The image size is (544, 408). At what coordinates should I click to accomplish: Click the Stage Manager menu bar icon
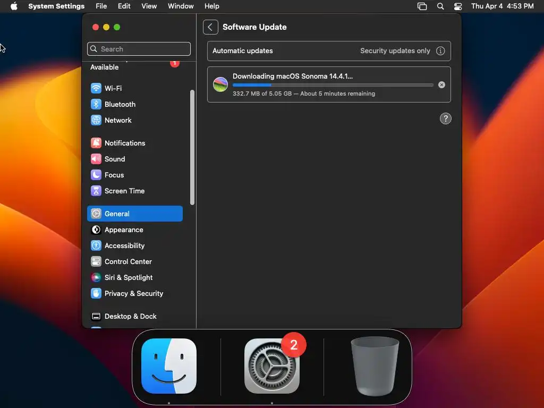pyautogui.click(x=422, y=6)
